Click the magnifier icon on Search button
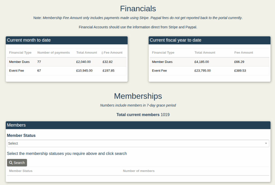Screen dimensions: 275x185 (x=11, y=163)
